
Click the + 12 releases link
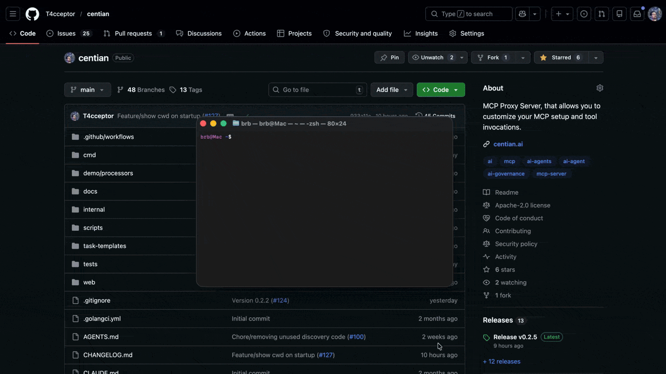click(x=501, y=361)
